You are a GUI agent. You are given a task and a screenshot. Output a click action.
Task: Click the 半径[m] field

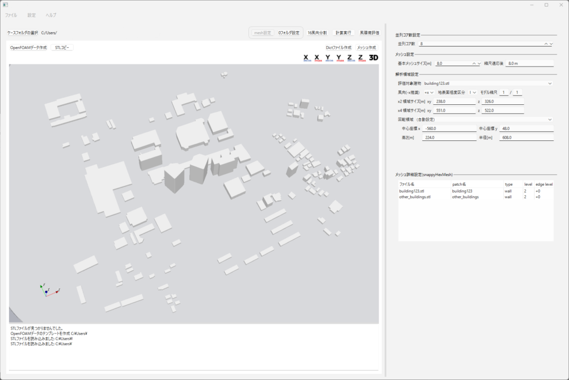527,138
